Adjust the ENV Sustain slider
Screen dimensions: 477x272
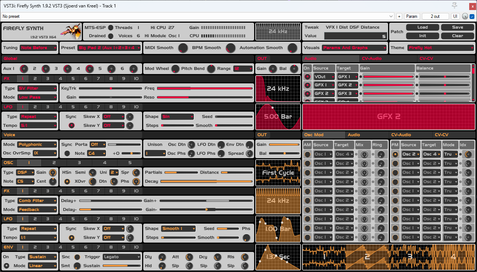[x=122, y=266]
